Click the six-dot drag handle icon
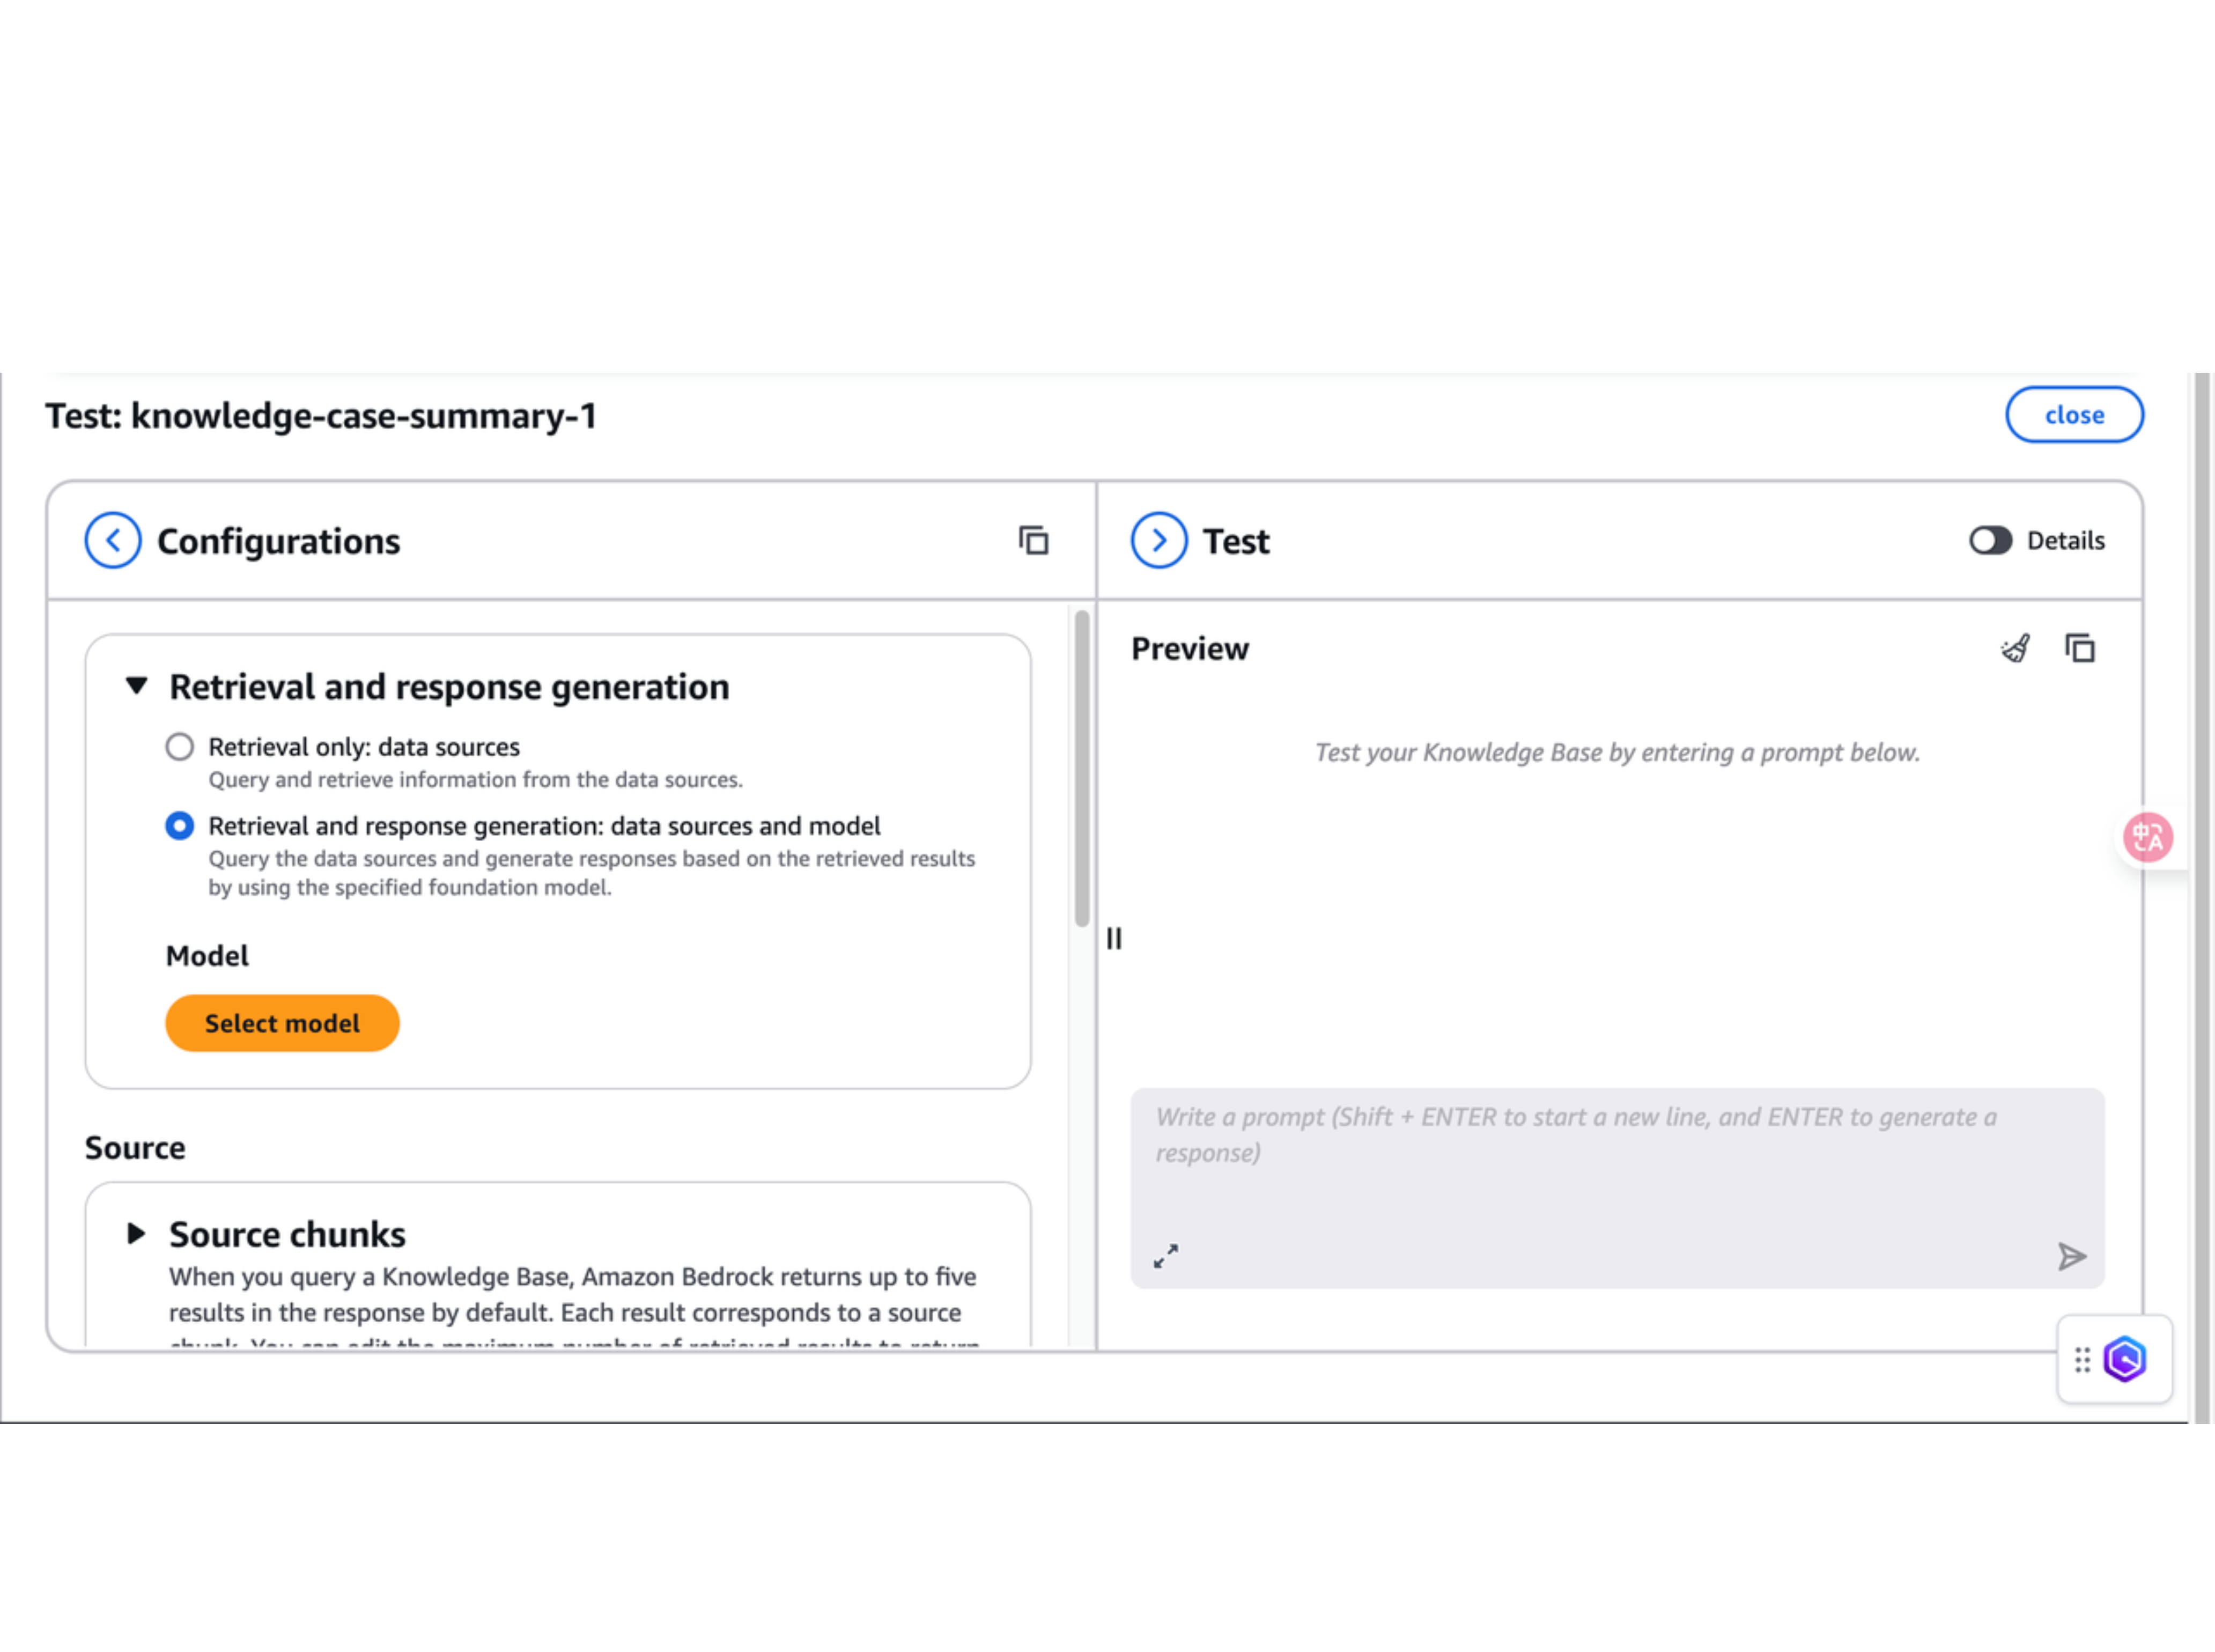 [x=2082, y=1360]
